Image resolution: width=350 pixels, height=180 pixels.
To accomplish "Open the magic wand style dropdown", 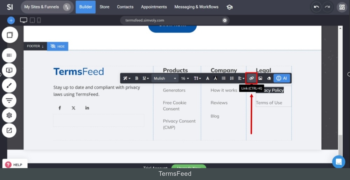I will [127, 78].
